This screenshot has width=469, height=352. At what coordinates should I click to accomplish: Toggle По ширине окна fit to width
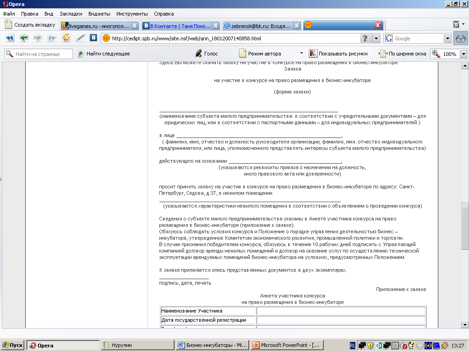point(403,54)
